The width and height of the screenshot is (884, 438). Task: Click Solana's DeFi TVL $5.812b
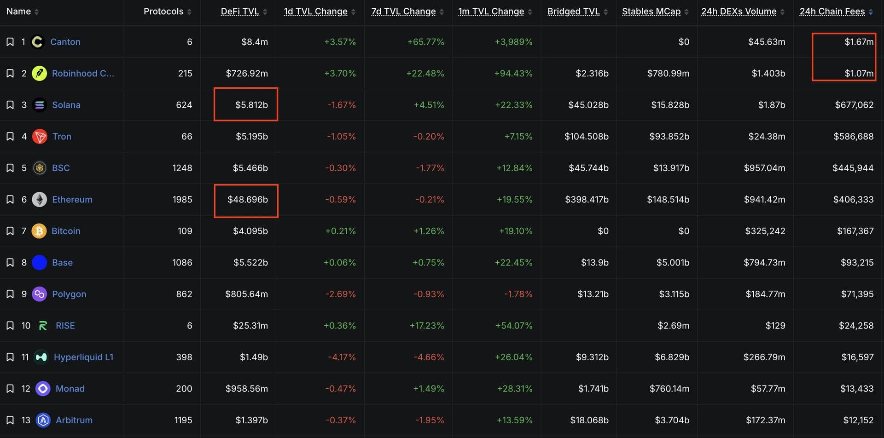(251, 105)
